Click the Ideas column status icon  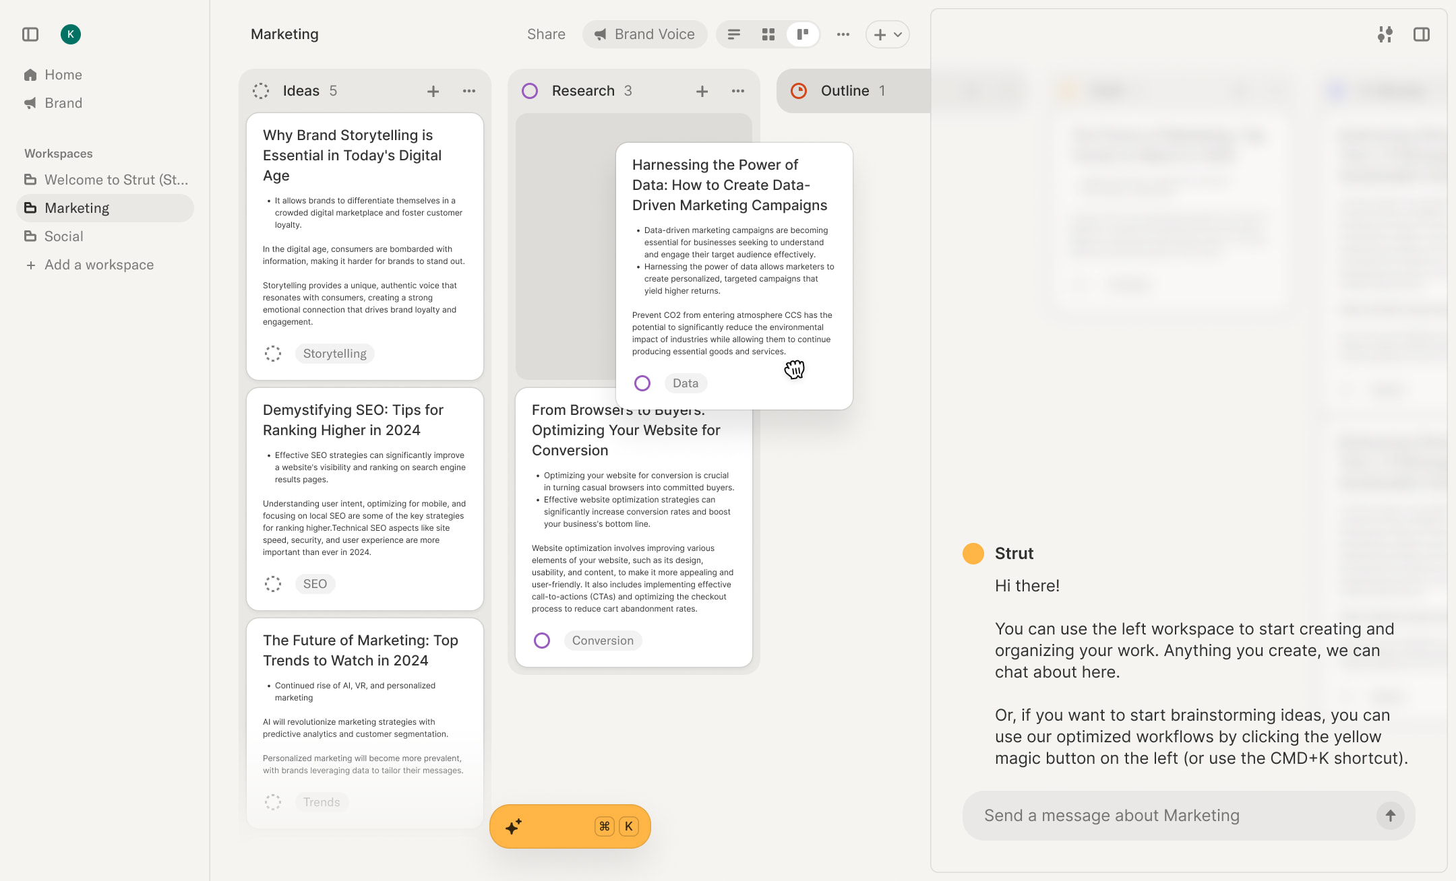click(261, 90)
